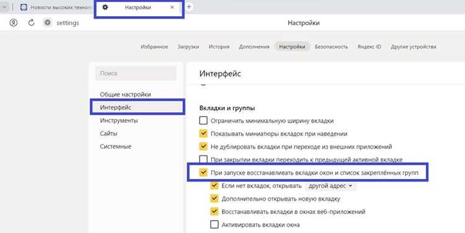The height and width of the screenshot is (233, 465).
Task: Reload the page with the refresh icon
Action: [x=31, y=22]
